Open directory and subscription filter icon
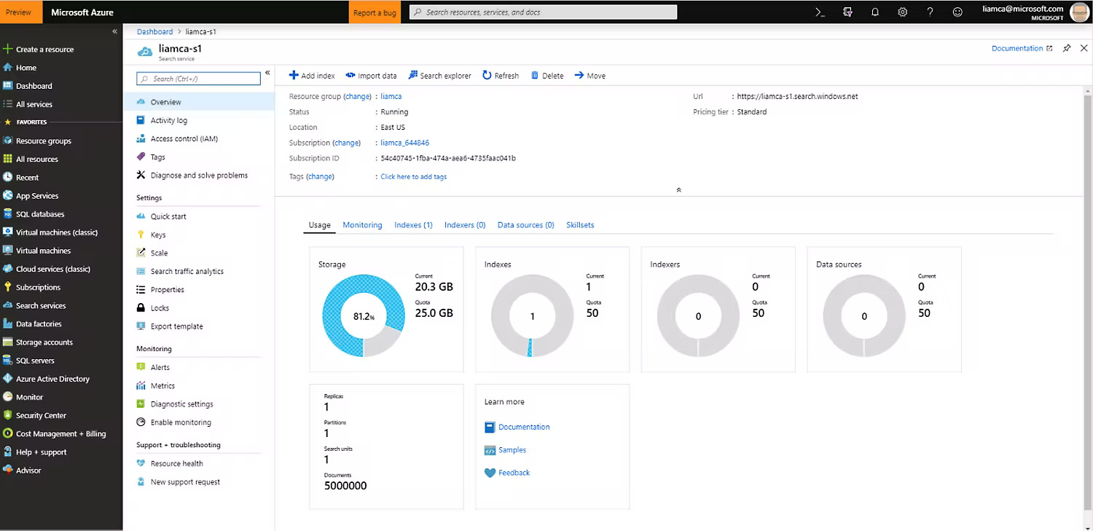The width and height of the screenshot is (1093, 531). click(x=847, y=12)
